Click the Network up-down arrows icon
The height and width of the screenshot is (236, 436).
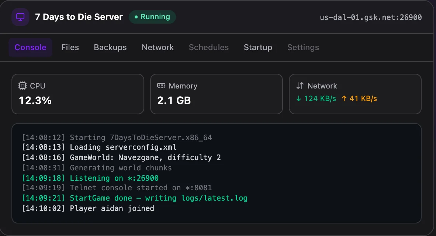pos(300,86)
